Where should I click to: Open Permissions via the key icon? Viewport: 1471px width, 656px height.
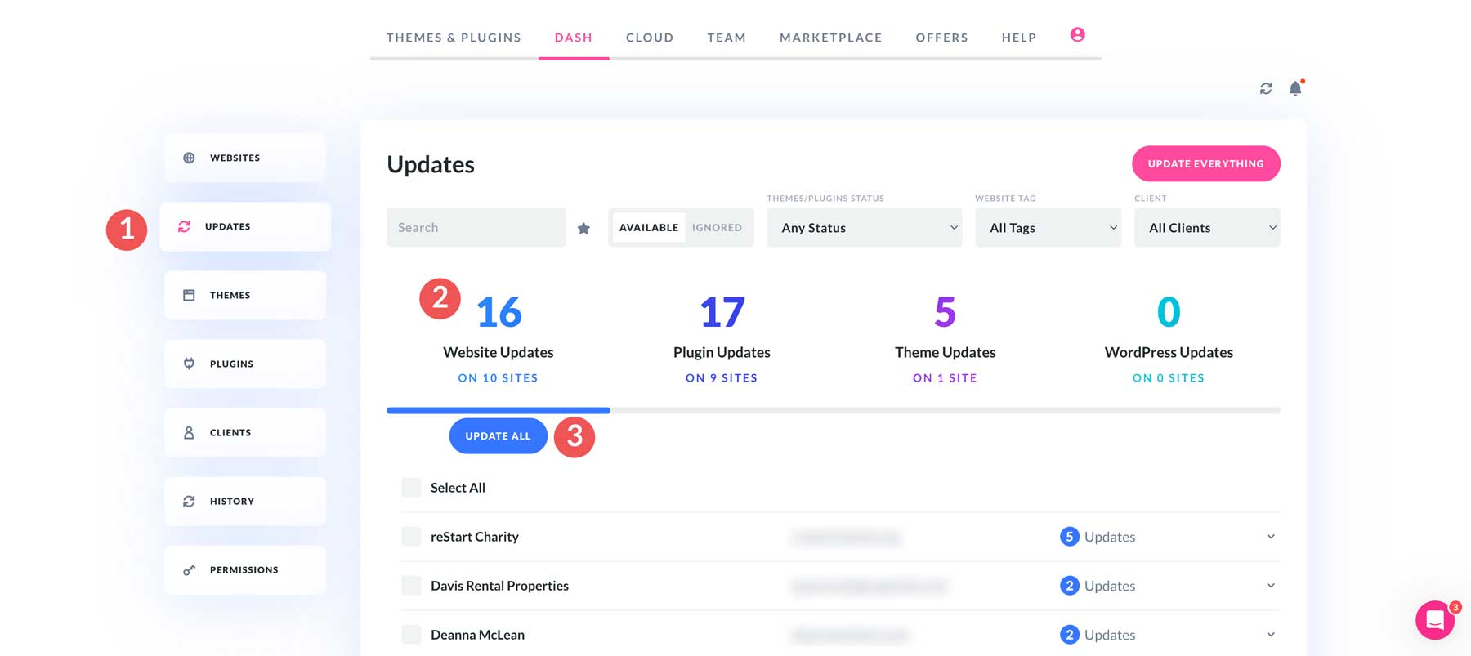point(189,570)
